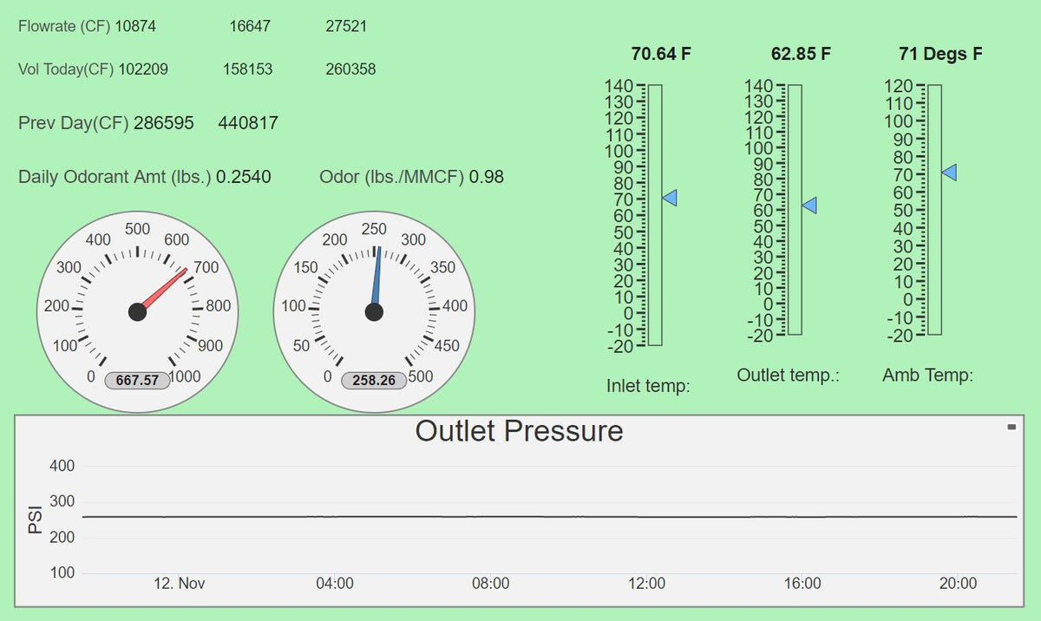Screen dimensions: 1041x621
Task: Click the 62.85 F outlet reading
Action: 801,54
